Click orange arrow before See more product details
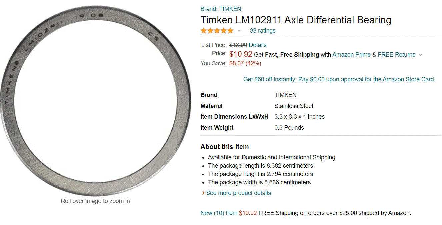The width and height of the screenshot is (442, 225). pyautogui.click(x=203, y=193)
